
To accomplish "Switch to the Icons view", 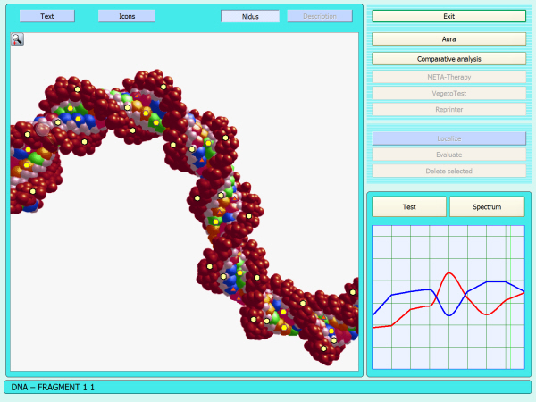I will [126, 16].
